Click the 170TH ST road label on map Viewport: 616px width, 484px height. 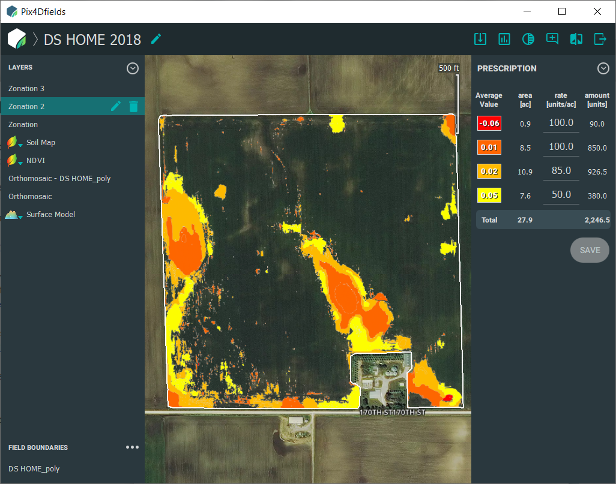coord(393,412)
